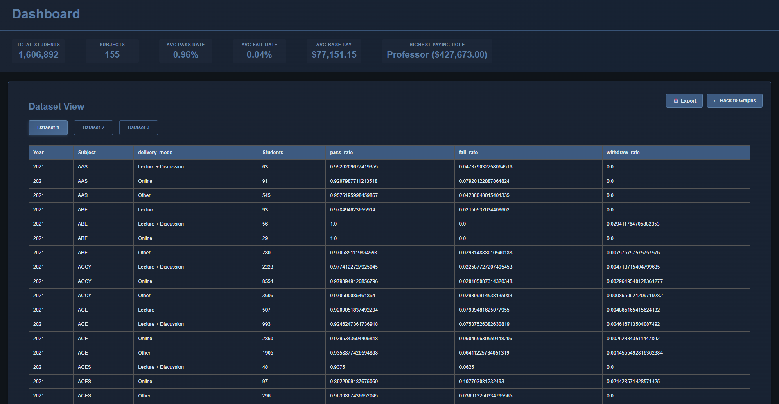This screenshot has height=404, width=779.
Task: Click the Highest Paying Role Professor card
Action: 437,51
